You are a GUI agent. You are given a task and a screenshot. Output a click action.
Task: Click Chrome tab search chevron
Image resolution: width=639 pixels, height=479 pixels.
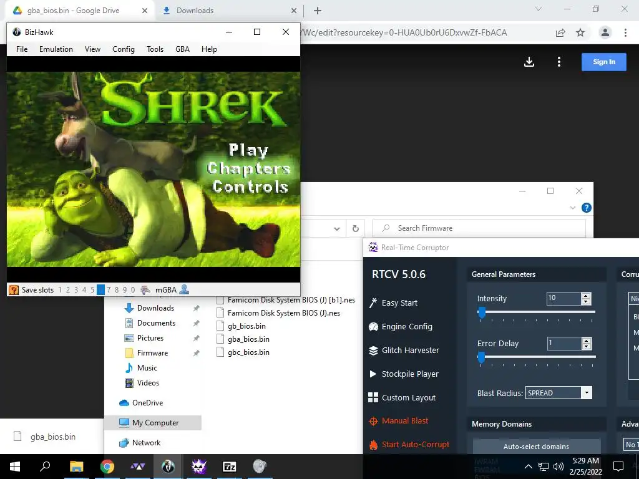tap(539, 9)
